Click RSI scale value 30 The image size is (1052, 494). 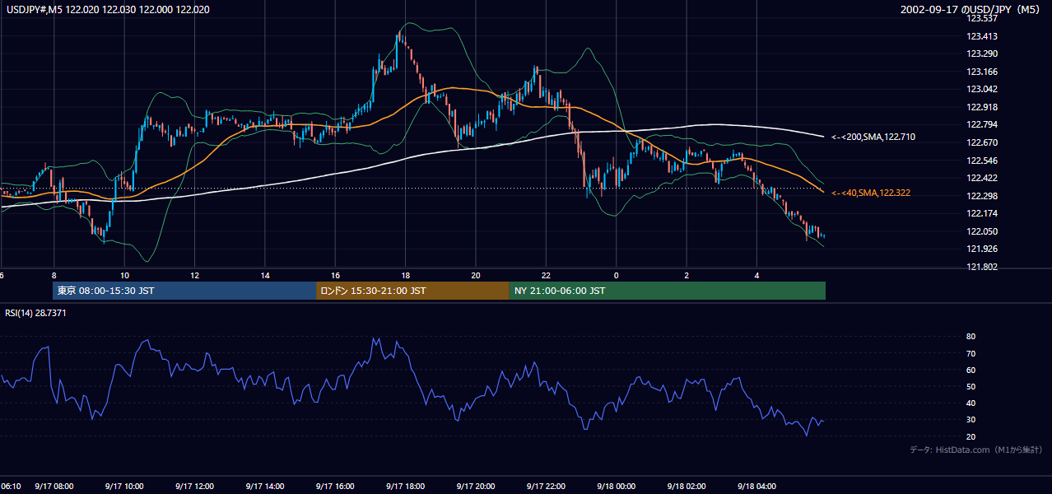coord(971,420)
